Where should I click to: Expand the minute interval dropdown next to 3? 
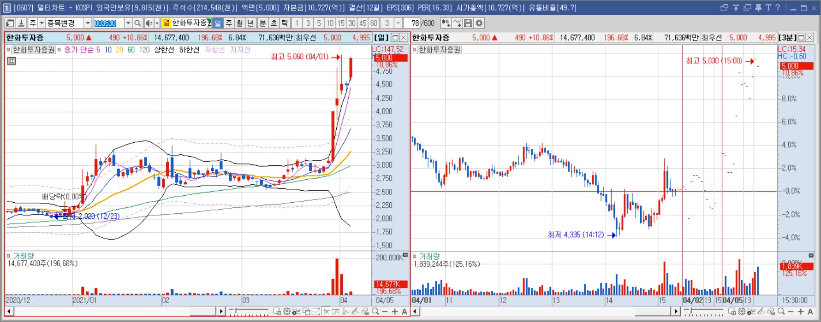click(398, 23)
